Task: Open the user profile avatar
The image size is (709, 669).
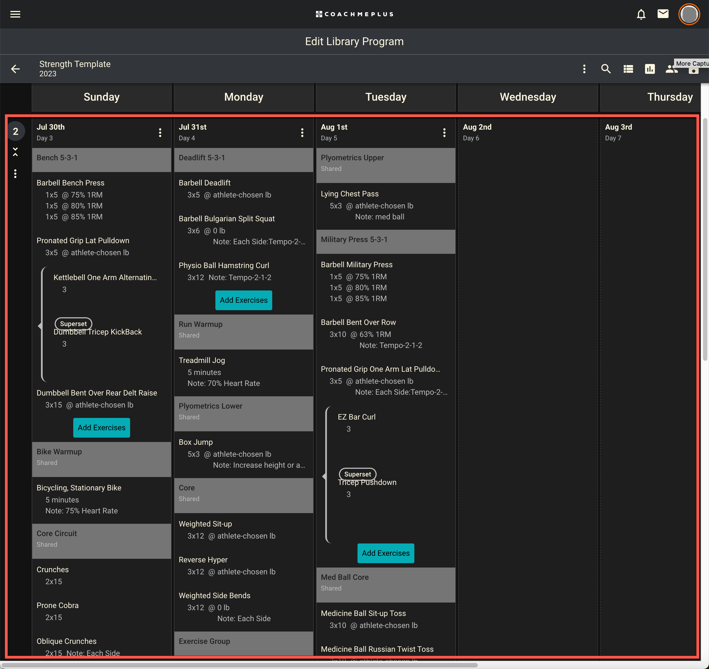Action: [689, 14]
